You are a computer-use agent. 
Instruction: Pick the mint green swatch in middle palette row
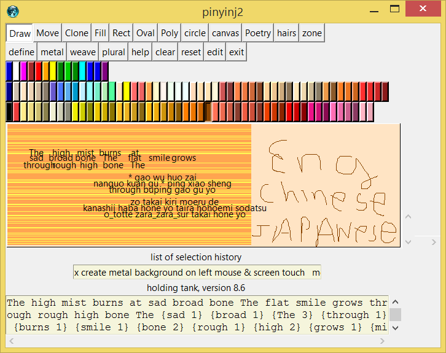point(112,91)
